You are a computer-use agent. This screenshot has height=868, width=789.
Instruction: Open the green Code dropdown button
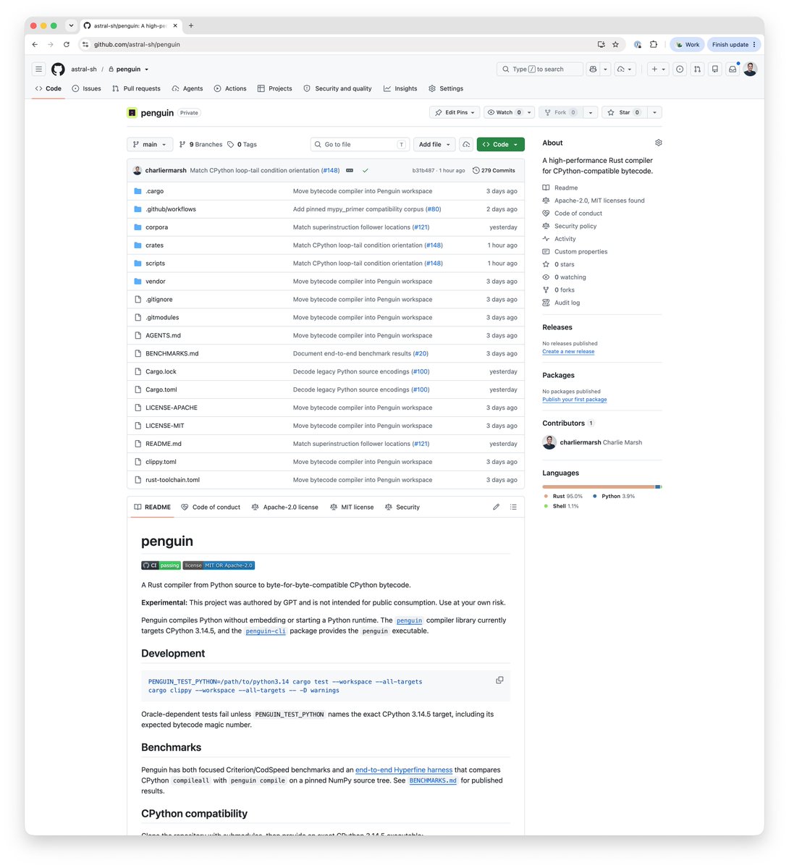point(500,145)
